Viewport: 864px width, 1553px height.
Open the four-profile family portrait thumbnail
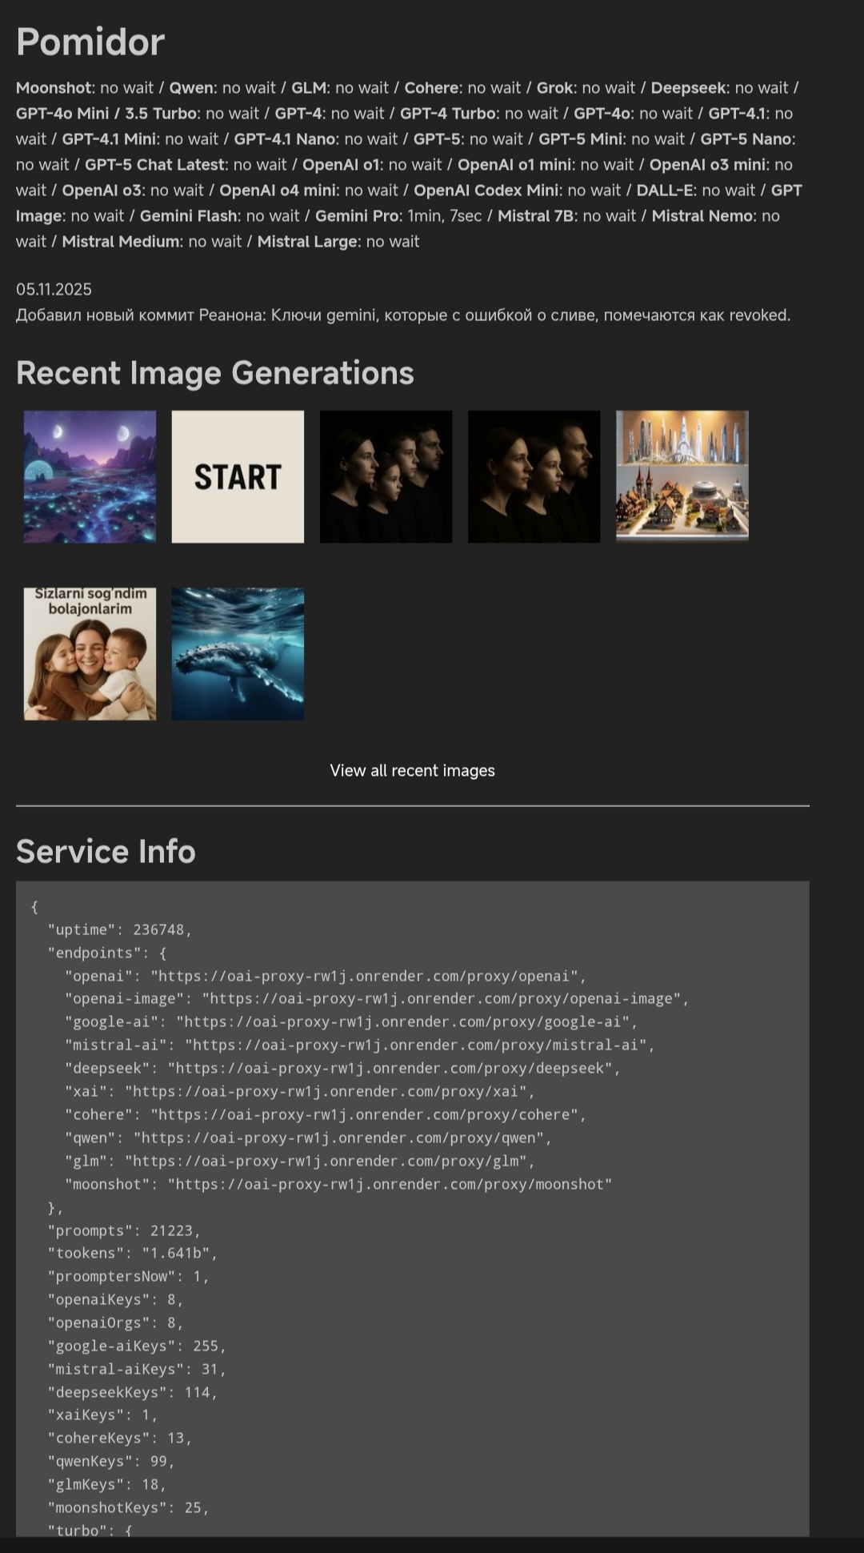pos(386,477)
